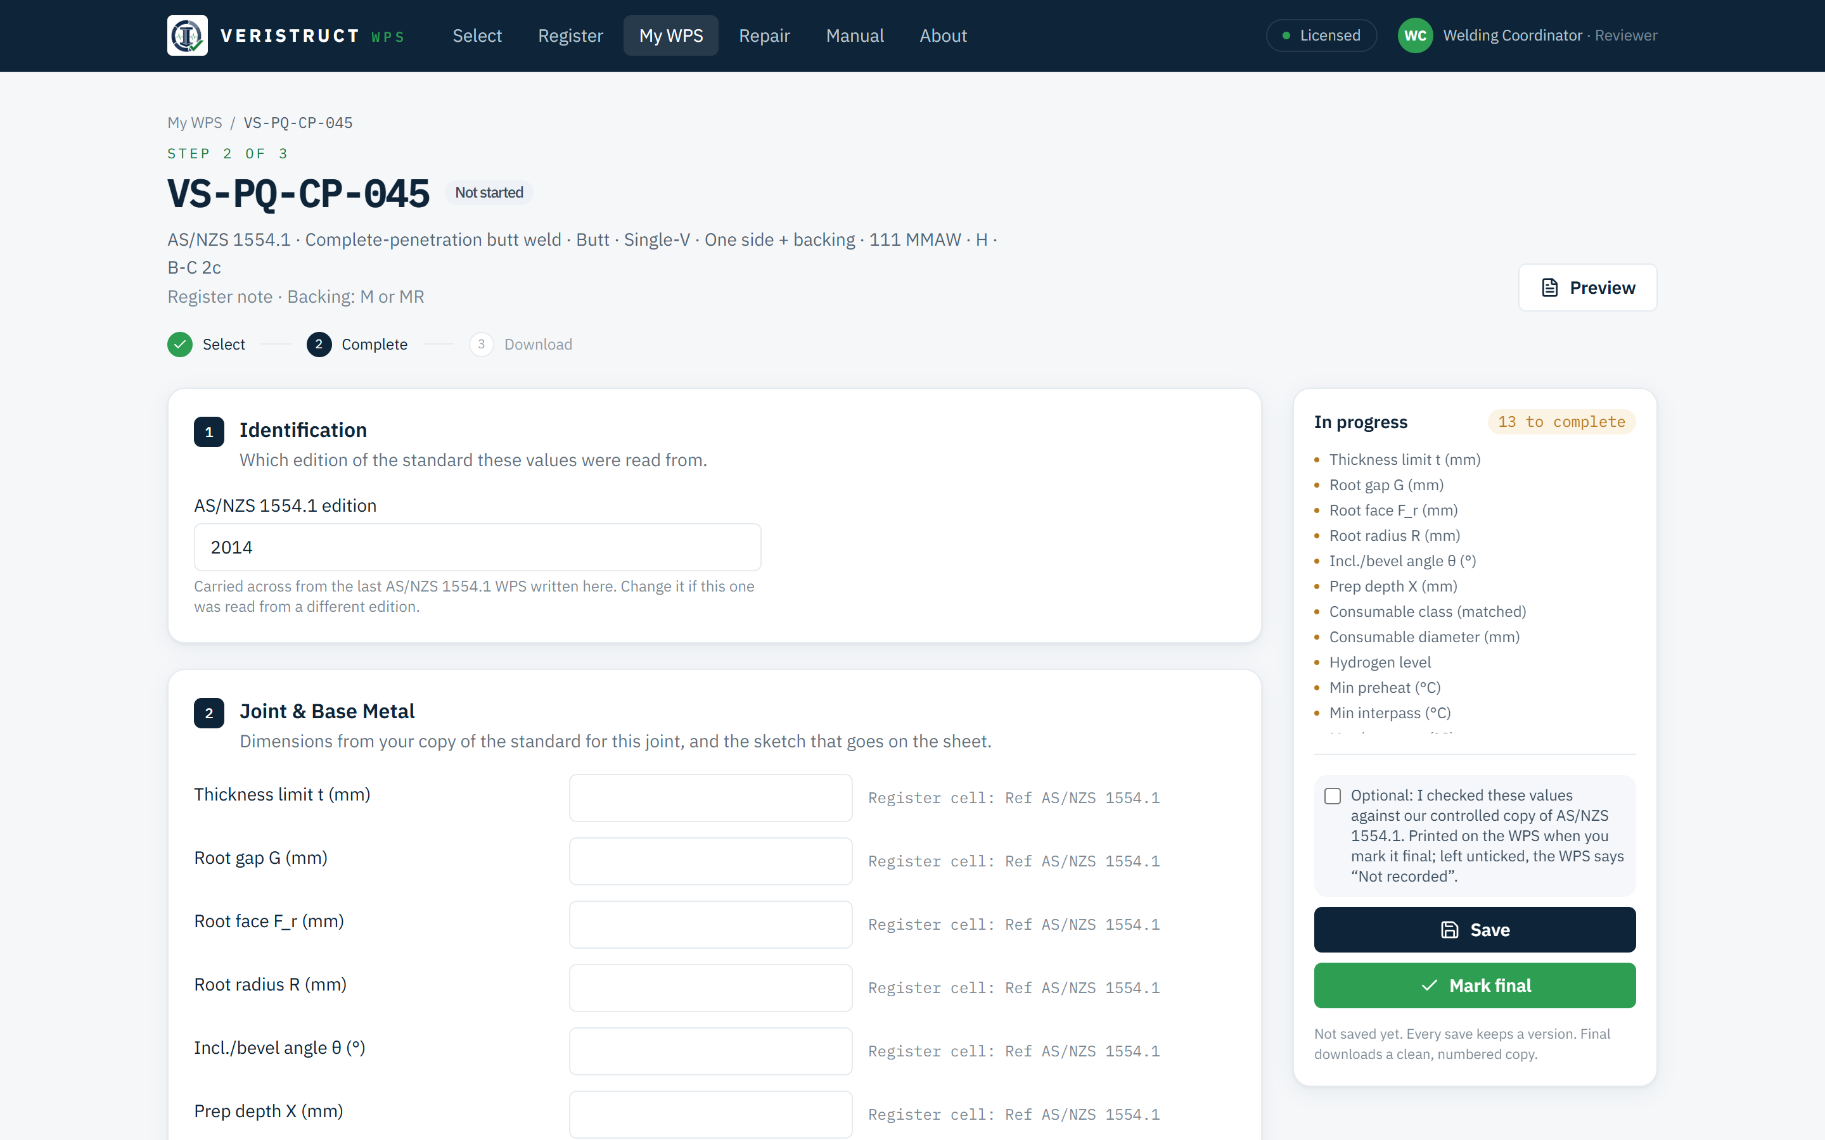Click the 'In progress' panel heading
Viewport: 1825px width, 1140px height.
tap(1361, 422)
